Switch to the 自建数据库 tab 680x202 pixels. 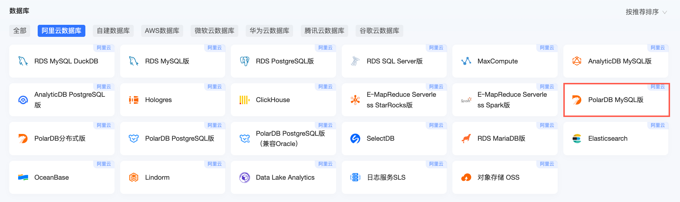coord(113,31)
